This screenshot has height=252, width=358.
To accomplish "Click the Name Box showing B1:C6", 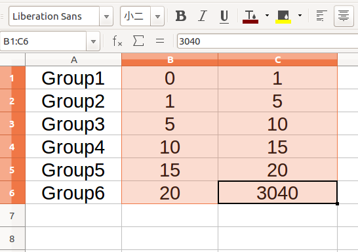I will click(x=43, y=41).
